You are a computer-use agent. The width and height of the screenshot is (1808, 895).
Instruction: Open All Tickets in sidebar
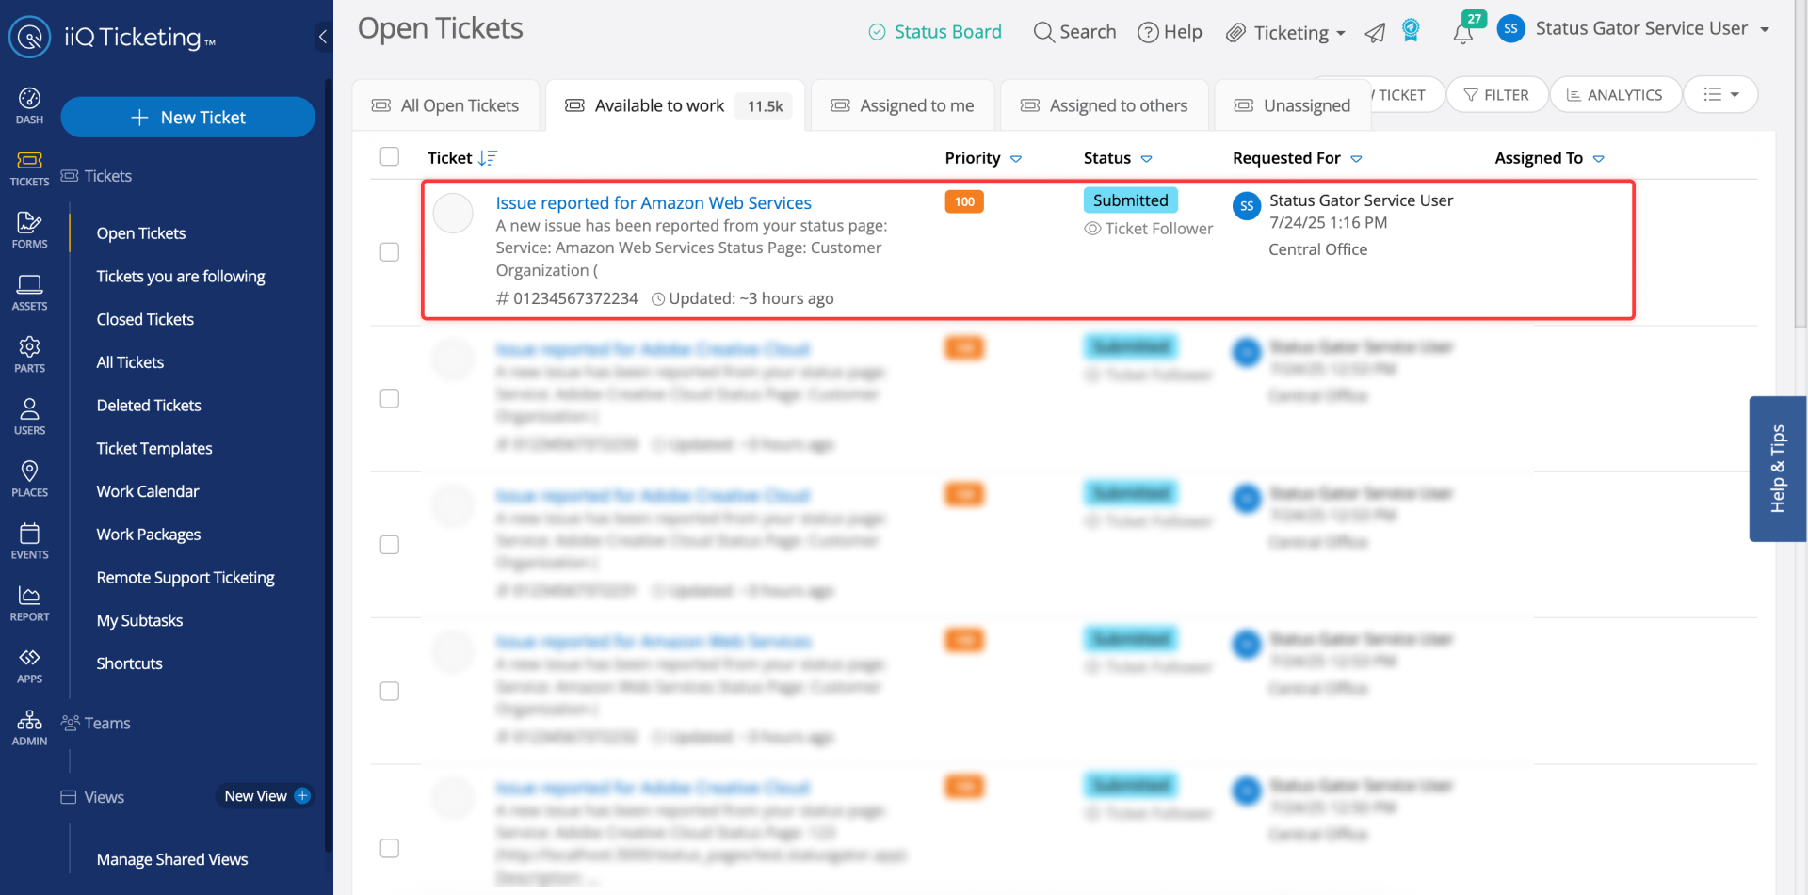coord(130,362)
